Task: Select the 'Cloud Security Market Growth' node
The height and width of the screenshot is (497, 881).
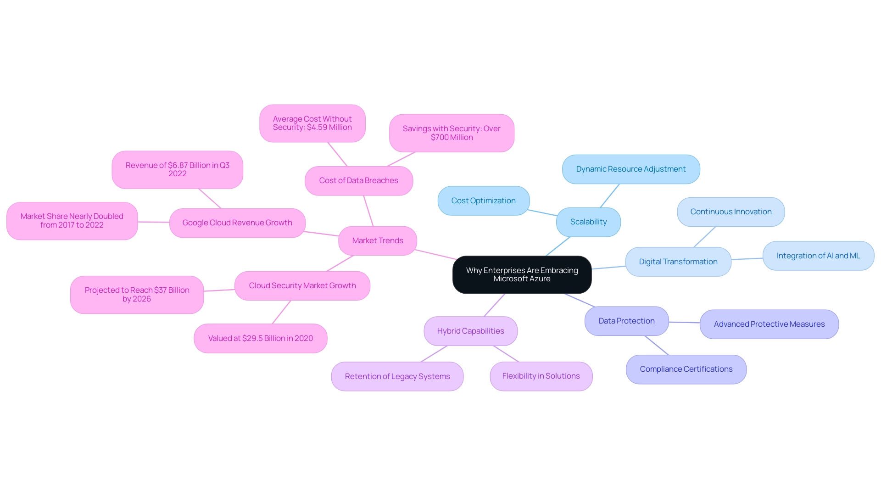Action: pyautogui.click(x=301, y=285)
